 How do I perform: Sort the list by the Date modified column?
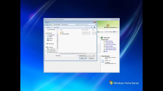(x=85, y=30)
